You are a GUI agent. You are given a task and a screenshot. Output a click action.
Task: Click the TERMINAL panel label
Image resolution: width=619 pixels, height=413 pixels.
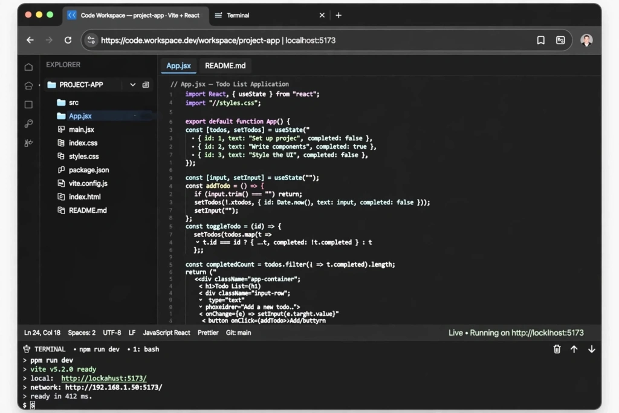pos(50,350)
